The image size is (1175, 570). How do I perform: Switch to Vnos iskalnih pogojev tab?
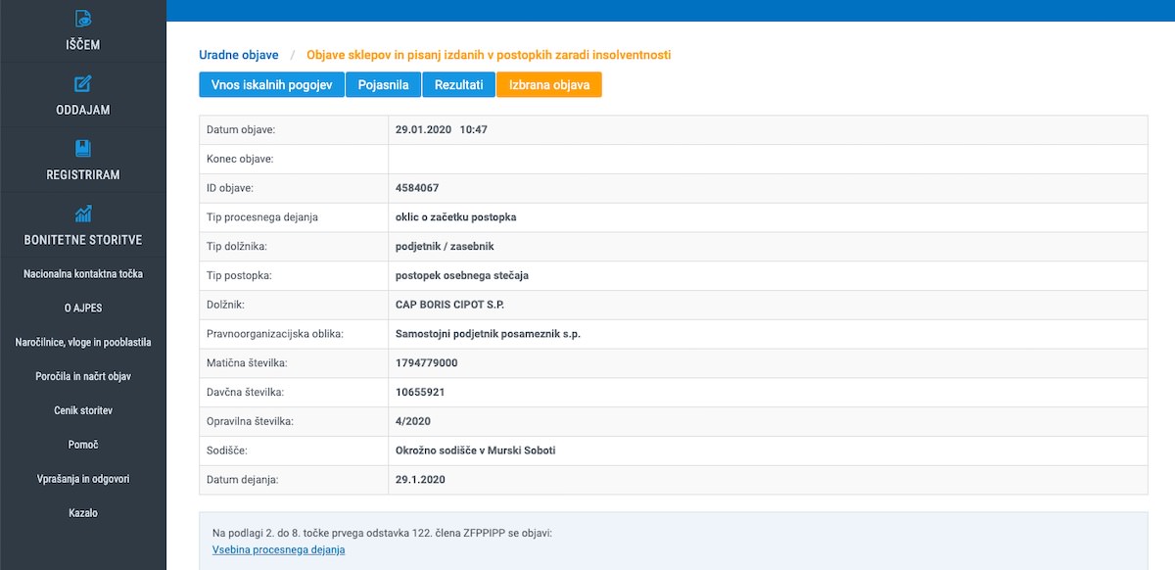(270, 85)
